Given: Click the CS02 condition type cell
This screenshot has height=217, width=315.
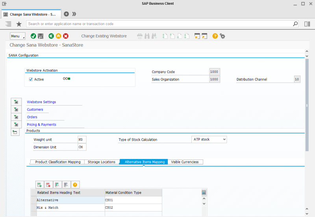Looking at the screenshot, I should [x=133, y=208].
